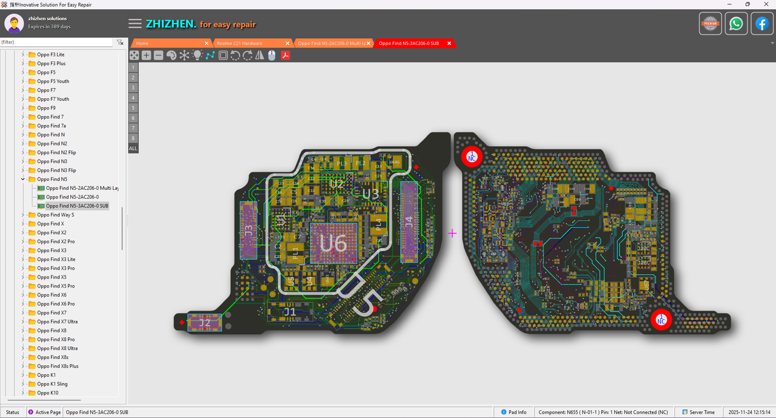Show ALL layers button

pos(133,148)
